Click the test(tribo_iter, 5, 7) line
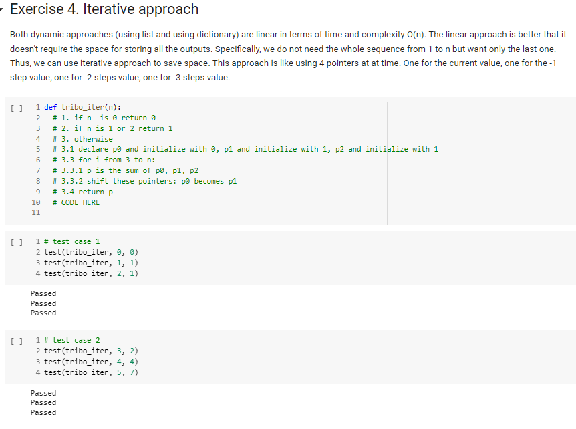 91,372
